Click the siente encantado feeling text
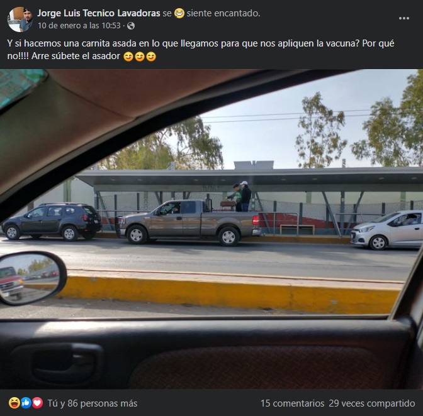 point(223,13)
